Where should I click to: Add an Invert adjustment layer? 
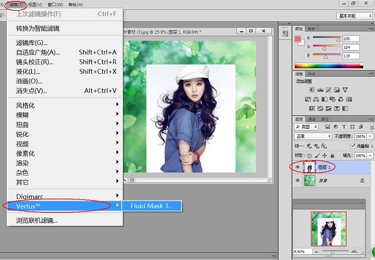312,109
